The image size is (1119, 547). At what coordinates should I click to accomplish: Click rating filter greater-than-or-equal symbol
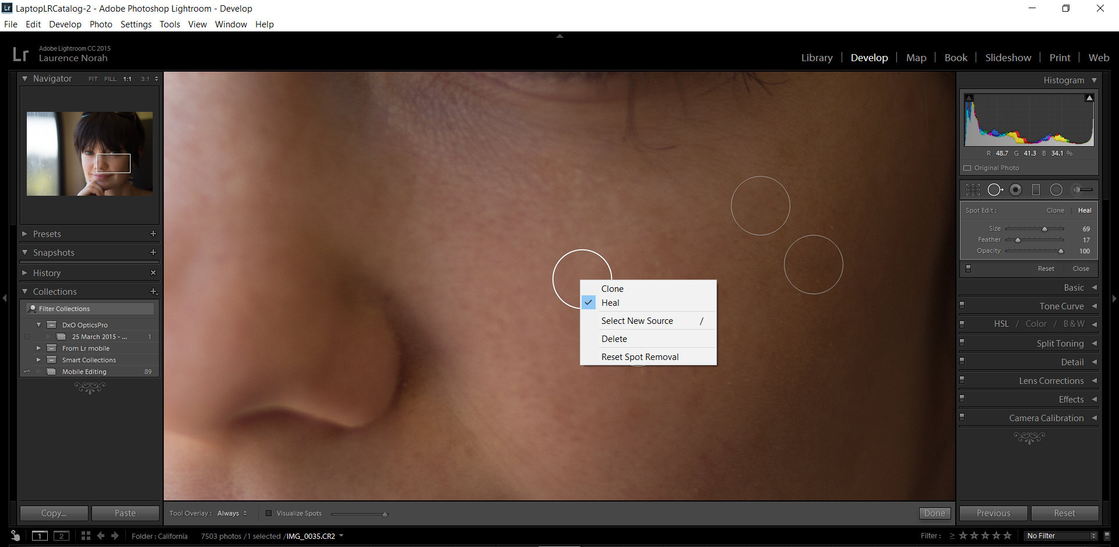pyautogui.click(x=952, y=536)
